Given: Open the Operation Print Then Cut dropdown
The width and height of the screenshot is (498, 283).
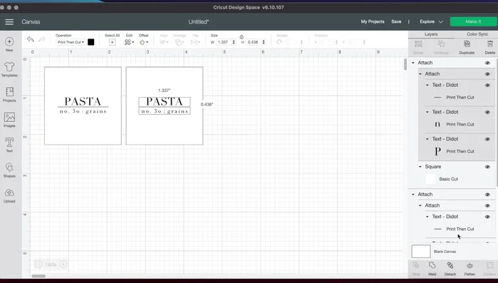Looking at the screenshot, I should pyautogui.click(x=71, y=42).
